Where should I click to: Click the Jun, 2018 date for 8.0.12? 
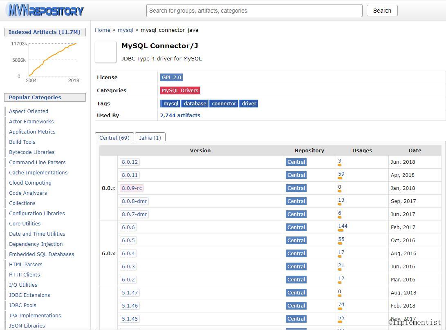point(403,162)
